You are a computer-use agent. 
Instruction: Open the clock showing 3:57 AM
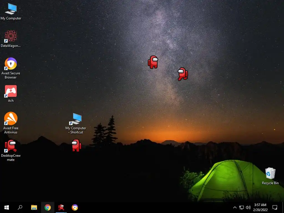tap(260, 207)
